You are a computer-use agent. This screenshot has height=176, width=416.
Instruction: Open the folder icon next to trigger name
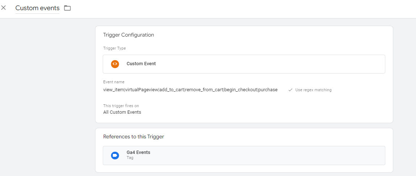point(67,8)
